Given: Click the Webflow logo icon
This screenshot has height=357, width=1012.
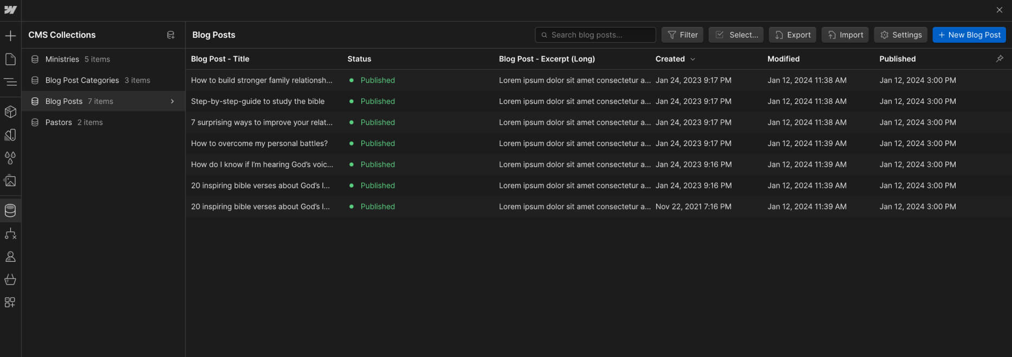Looking at the screenshot, I should (x=10, y=10).
